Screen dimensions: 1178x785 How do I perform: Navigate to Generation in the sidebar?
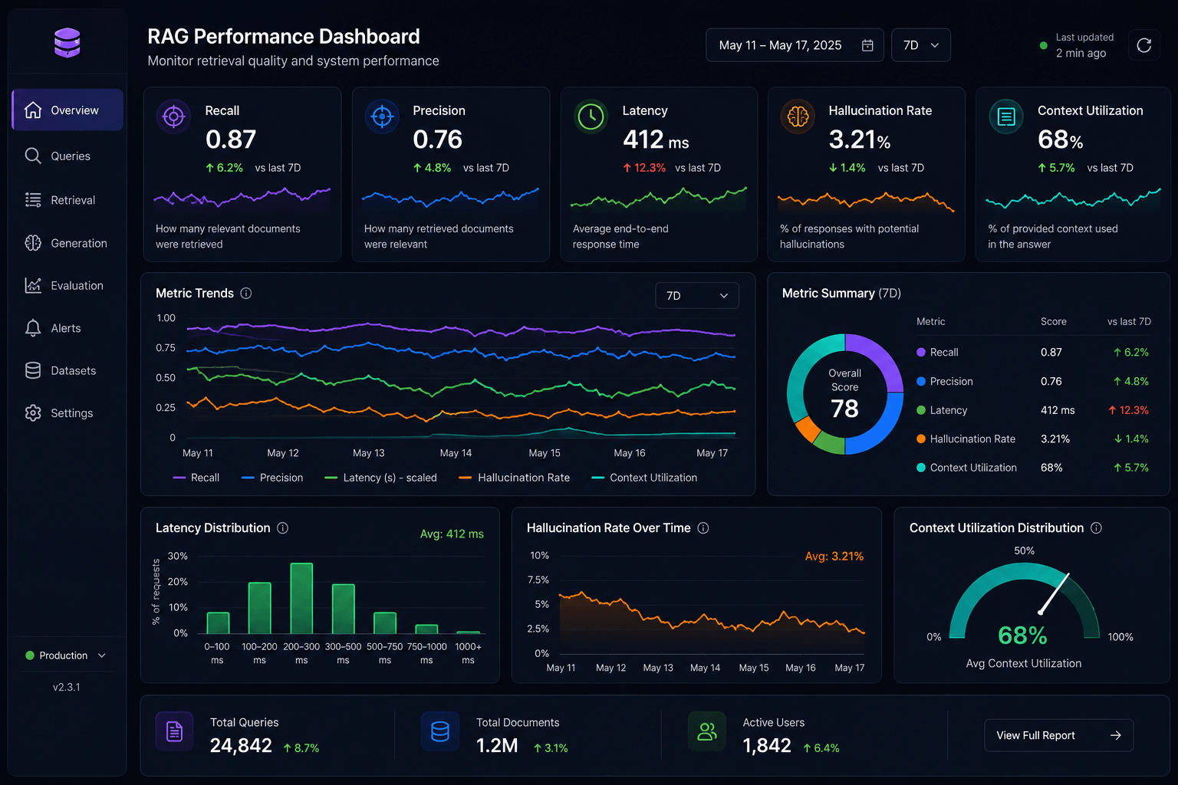67,243
